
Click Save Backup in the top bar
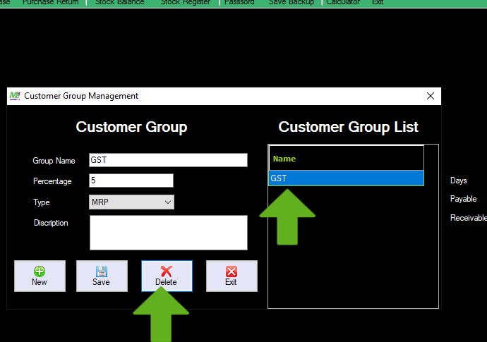click(292, 3)
